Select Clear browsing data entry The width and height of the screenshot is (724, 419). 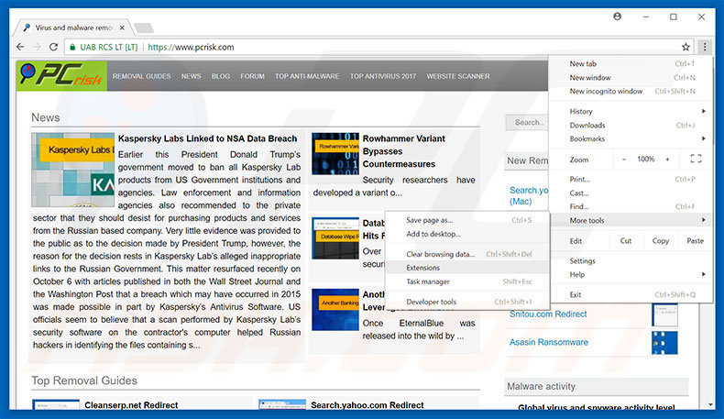[x=466, y=254]
